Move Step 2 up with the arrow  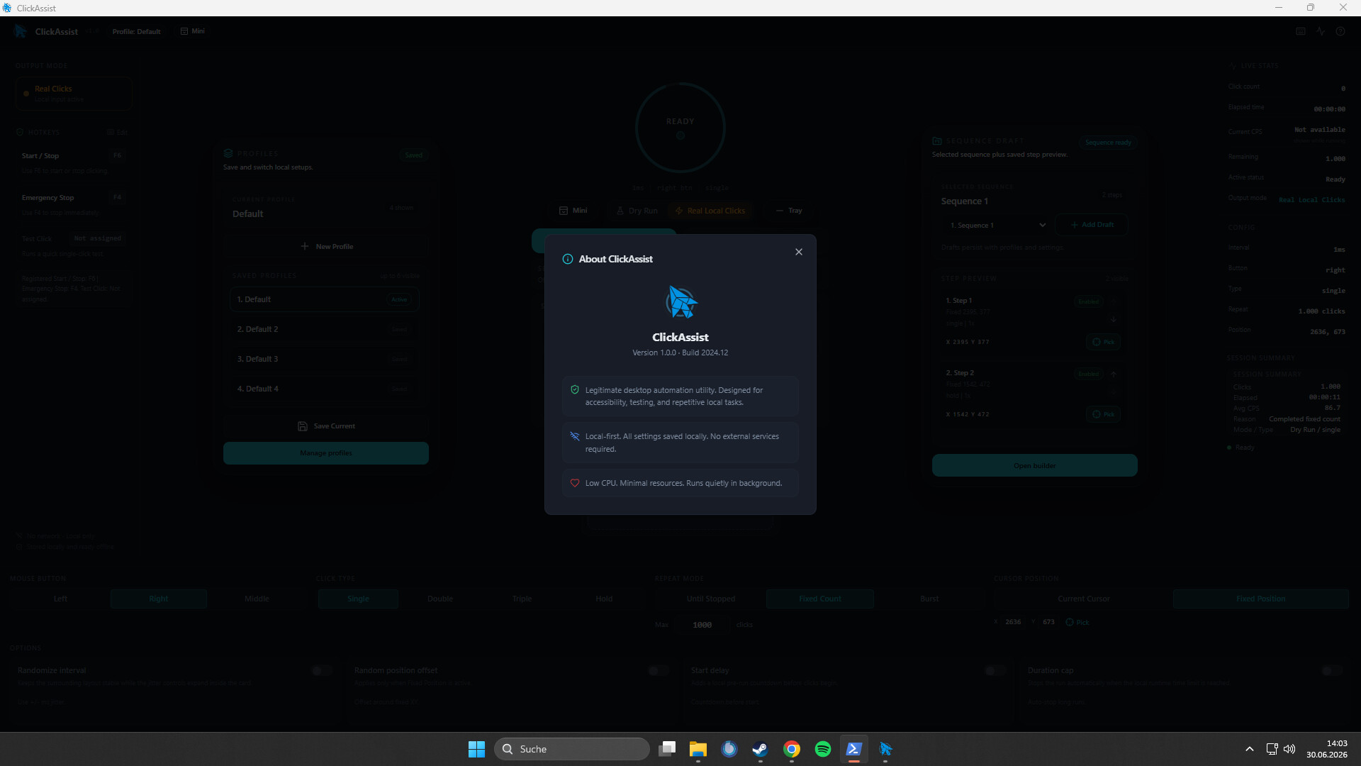[1114, 374]
